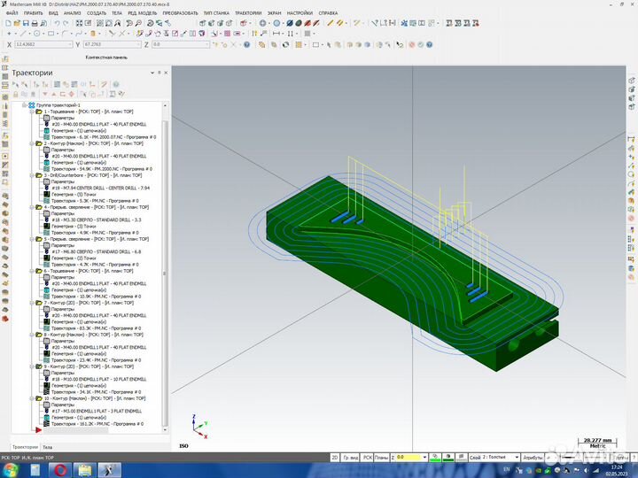The width and height of the screenshot is (638, 478).
Task: Click the grey third color swatch in status bar
Action: coord(462,458)
